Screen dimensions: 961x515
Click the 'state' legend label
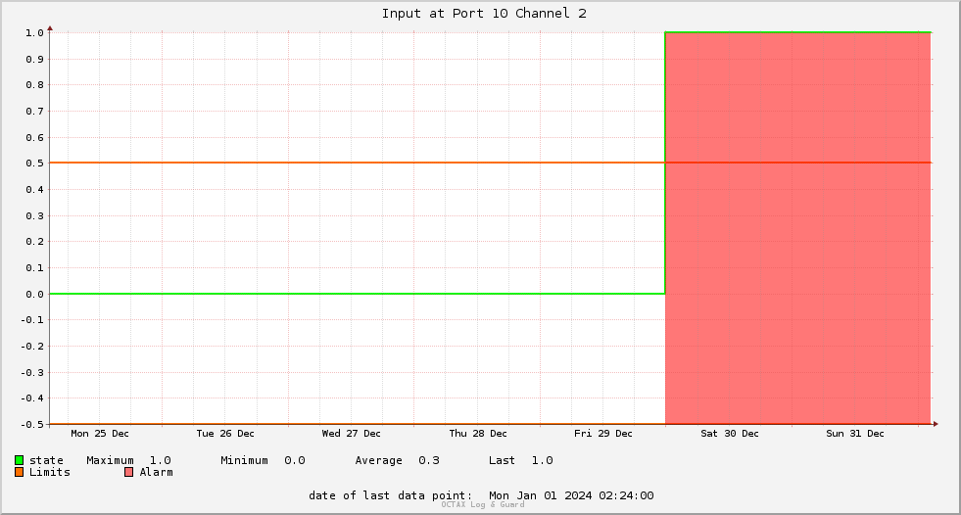tap(46, 460)
